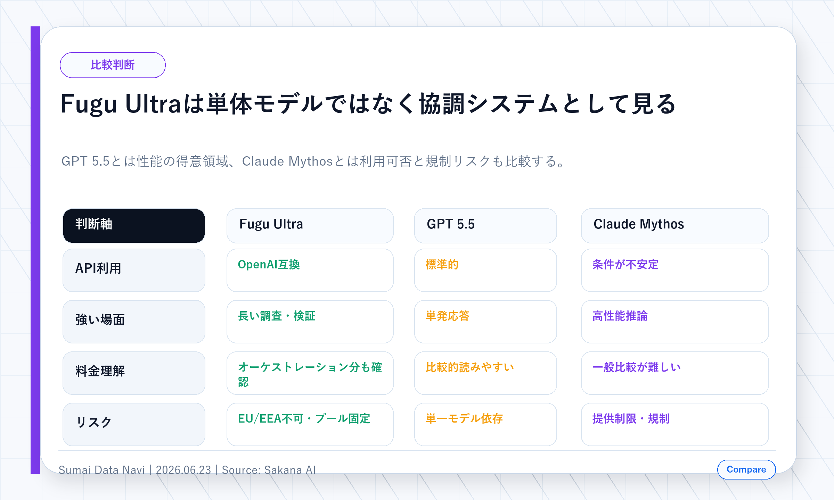Click the 提供制限・規制 cell

point(675,424)
